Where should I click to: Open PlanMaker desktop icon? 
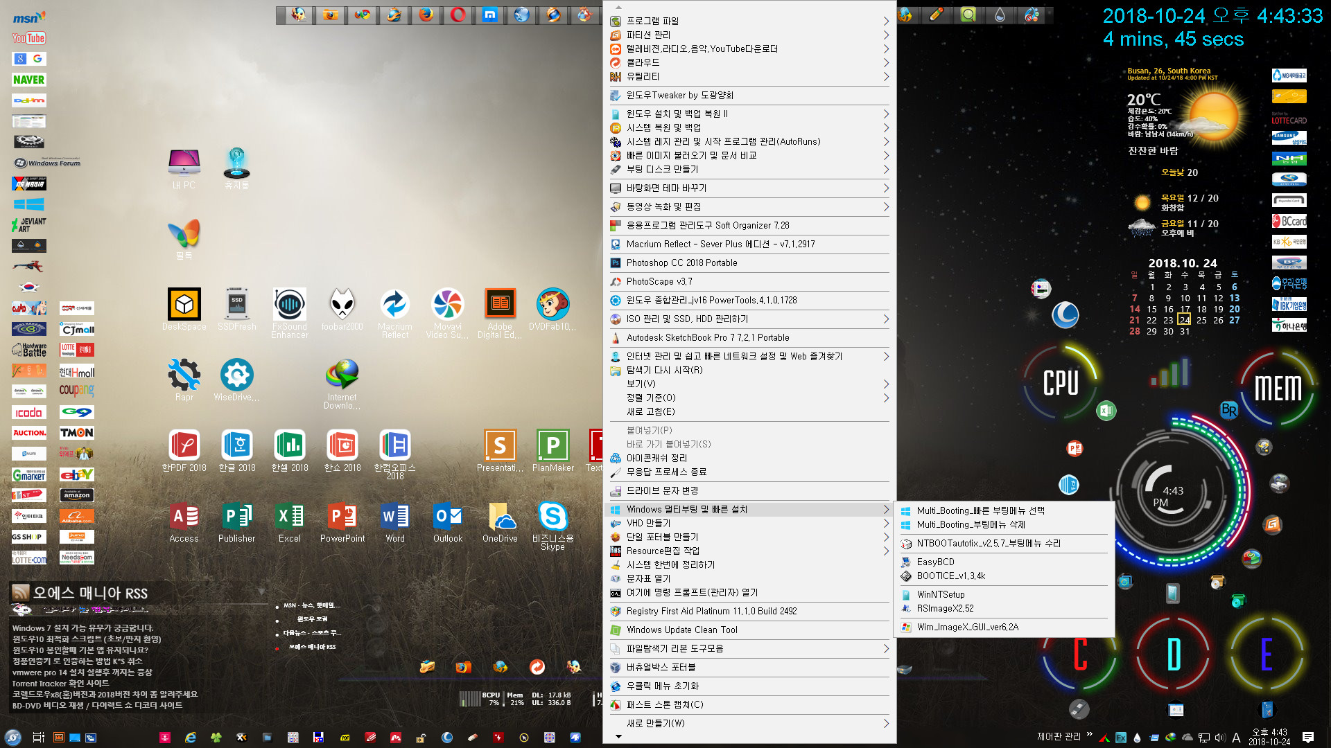553,450
